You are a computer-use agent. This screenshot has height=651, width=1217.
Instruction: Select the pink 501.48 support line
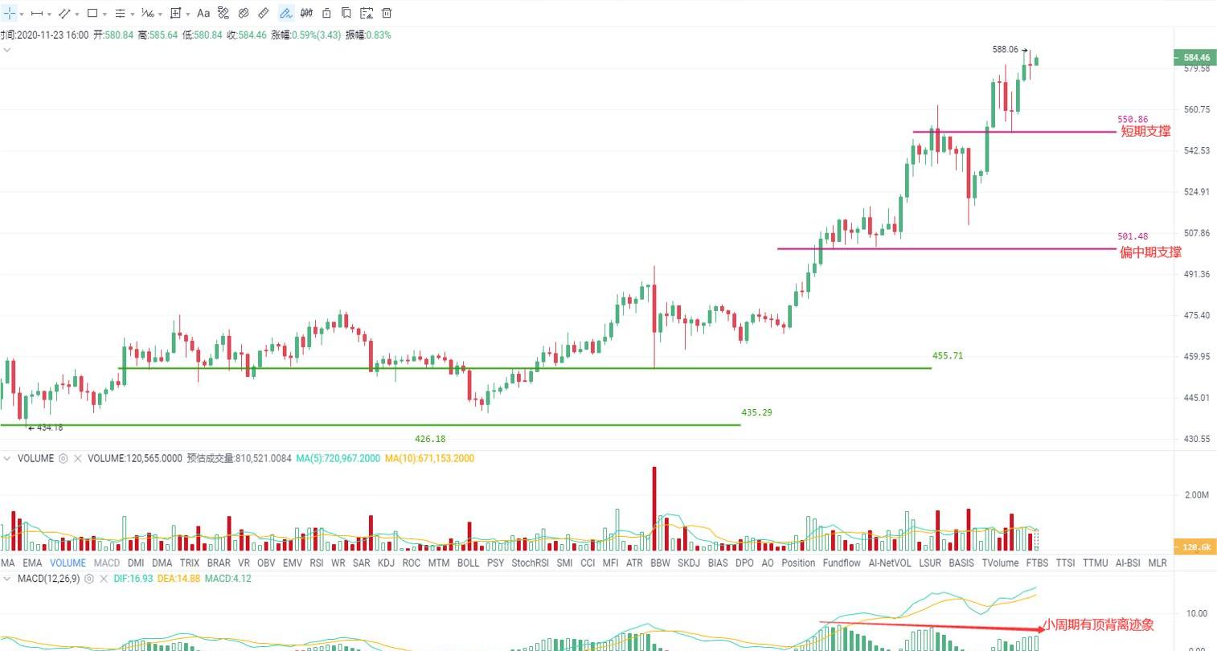(947, 248)
